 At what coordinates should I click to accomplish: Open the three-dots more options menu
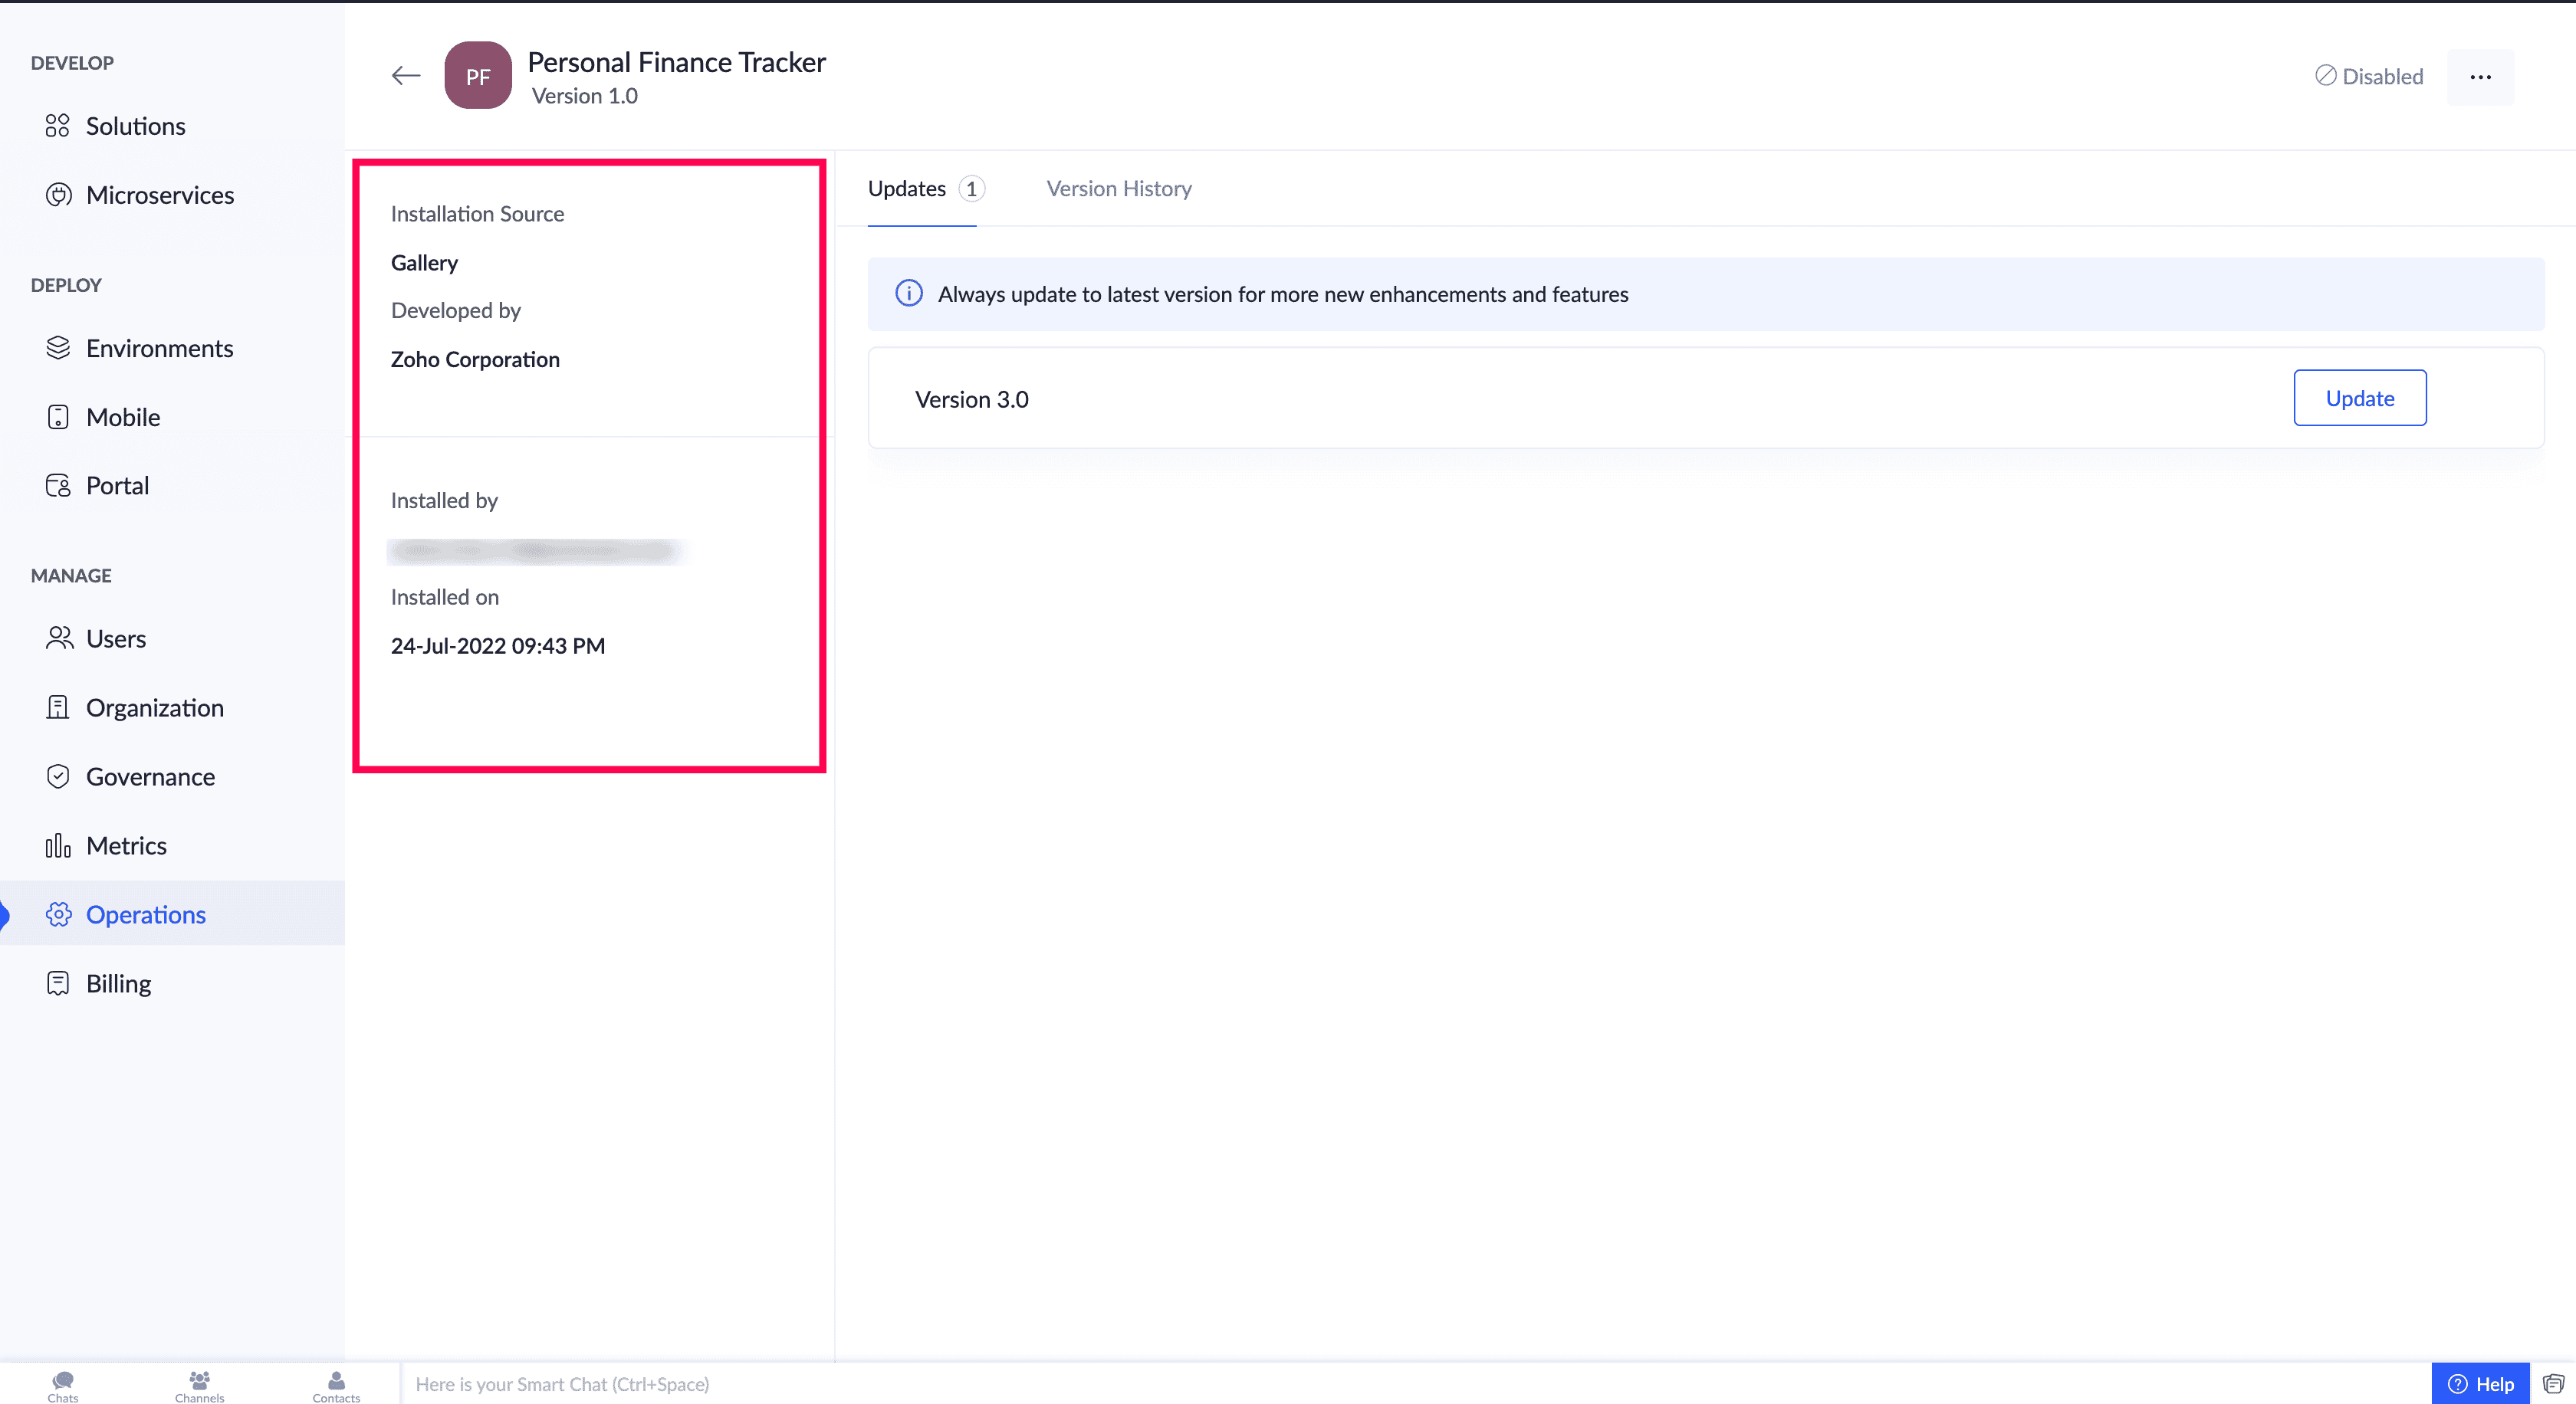(x=2480, y=77)
